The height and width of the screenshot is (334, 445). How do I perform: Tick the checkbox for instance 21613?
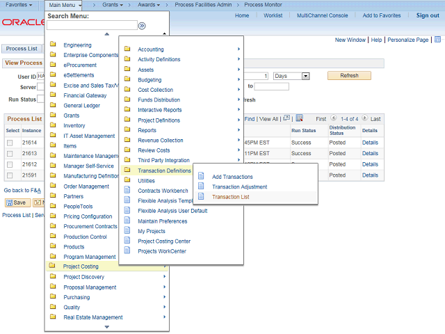(10, 154)
